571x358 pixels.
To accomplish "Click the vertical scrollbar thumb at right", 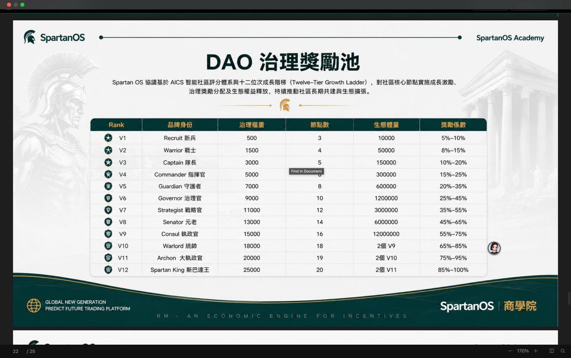I will [569, 299].
